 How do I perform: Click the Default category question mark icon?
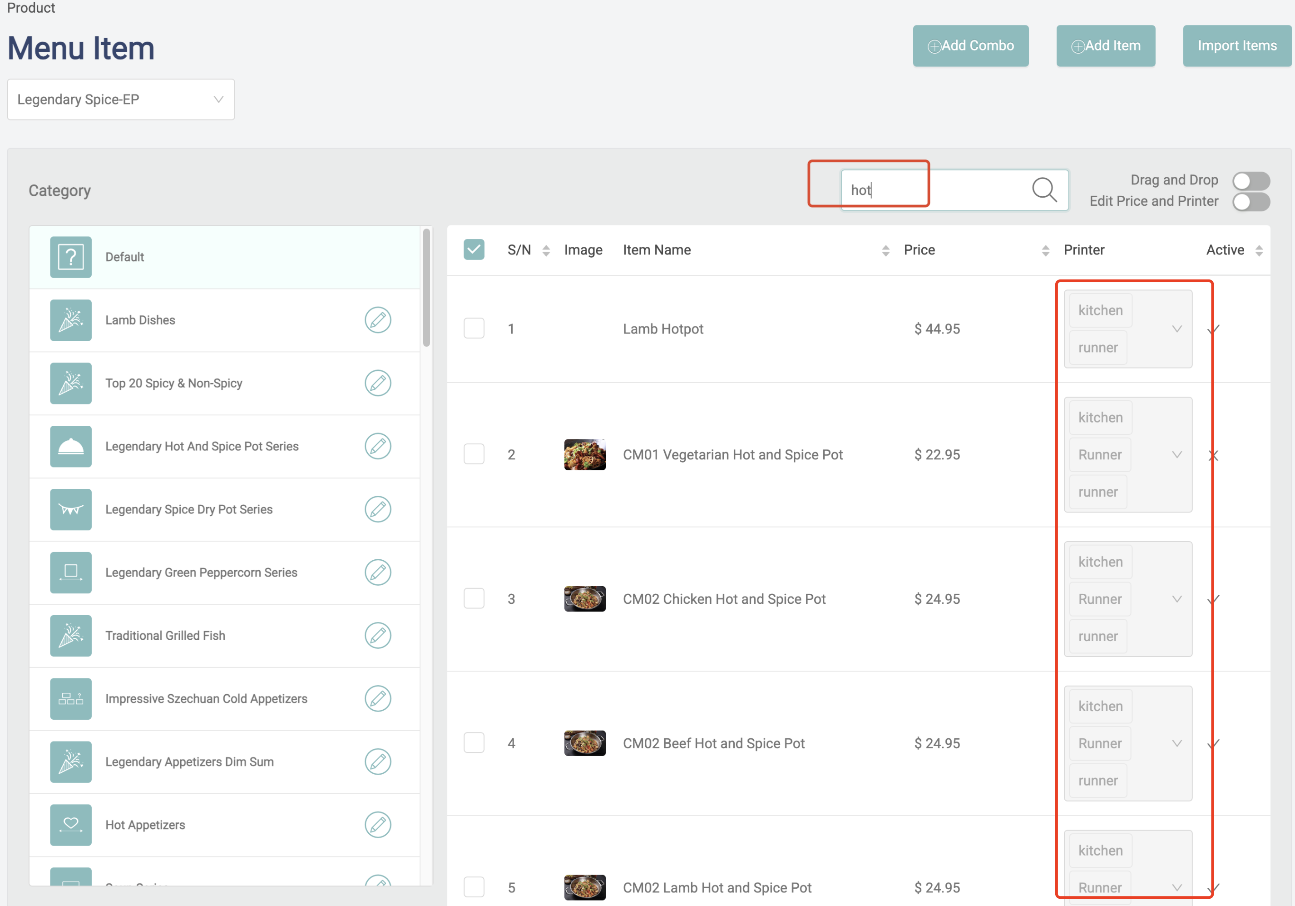coord(70,258)
